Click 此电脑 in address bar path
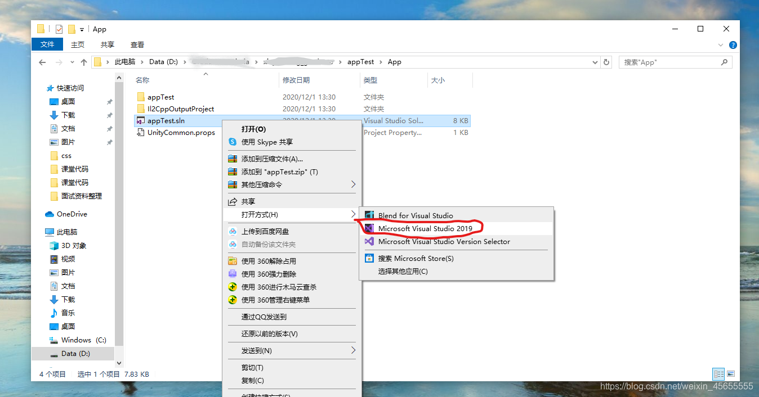Viewport: 759px width, 397px height. 124,62
